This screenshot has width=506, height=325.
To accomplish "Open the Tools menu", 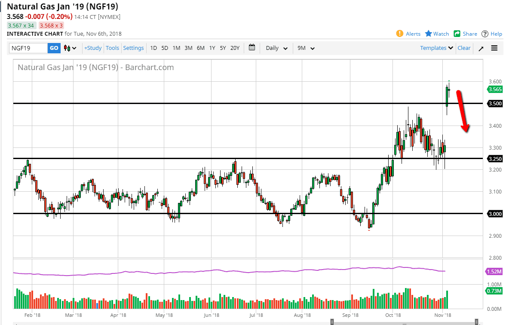I will click(112, 48).
